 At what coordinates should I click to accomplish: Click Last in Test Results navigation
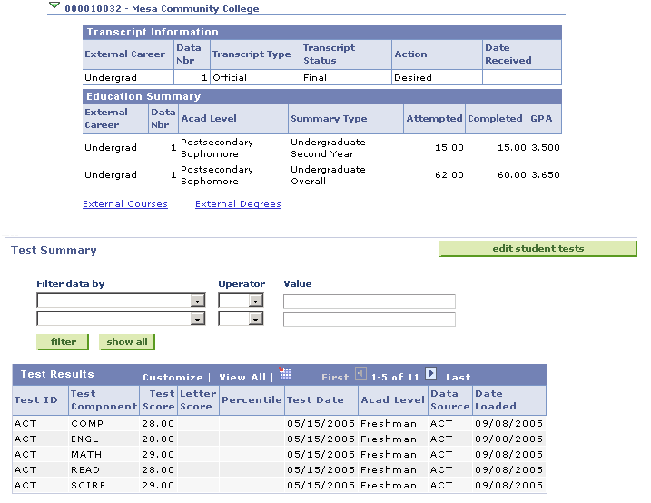[459, 378]
